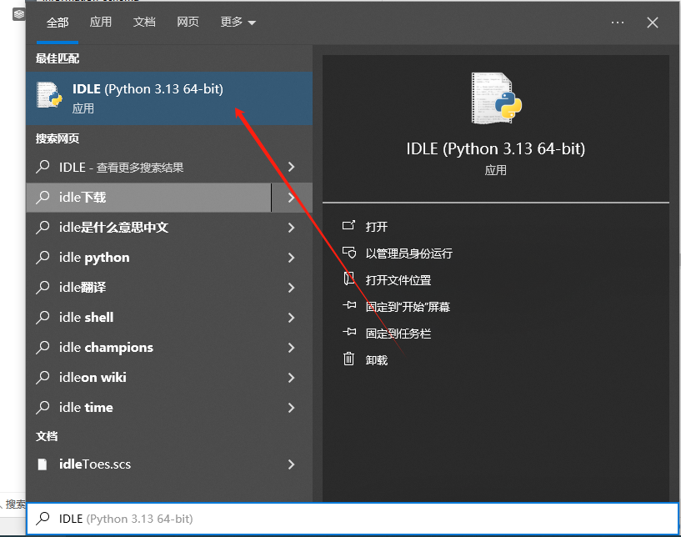Image resolution: width=681 pixels, height=537 pixels.
Task: Close the search panel with X
Action: click(653, 23)
